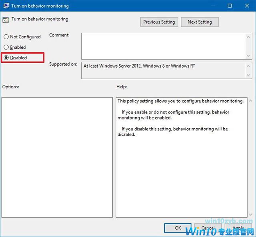256x237 pixels.
Task: Click text 'If you disable this setting'
Action: [x=147, y=129]
